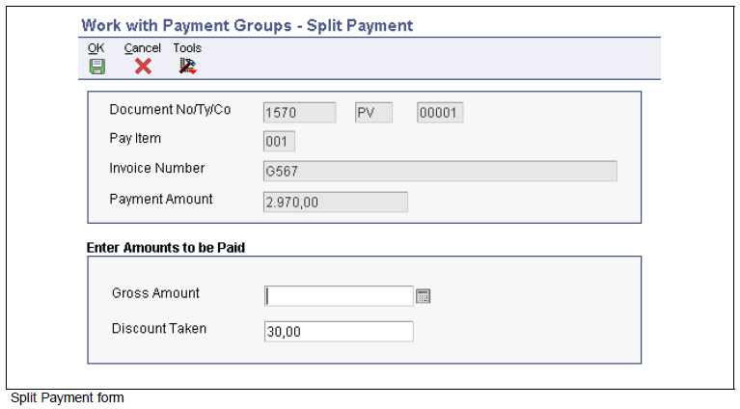Click the company field 00001
Screen dimensions: 740x409
[x=440, y=113]
